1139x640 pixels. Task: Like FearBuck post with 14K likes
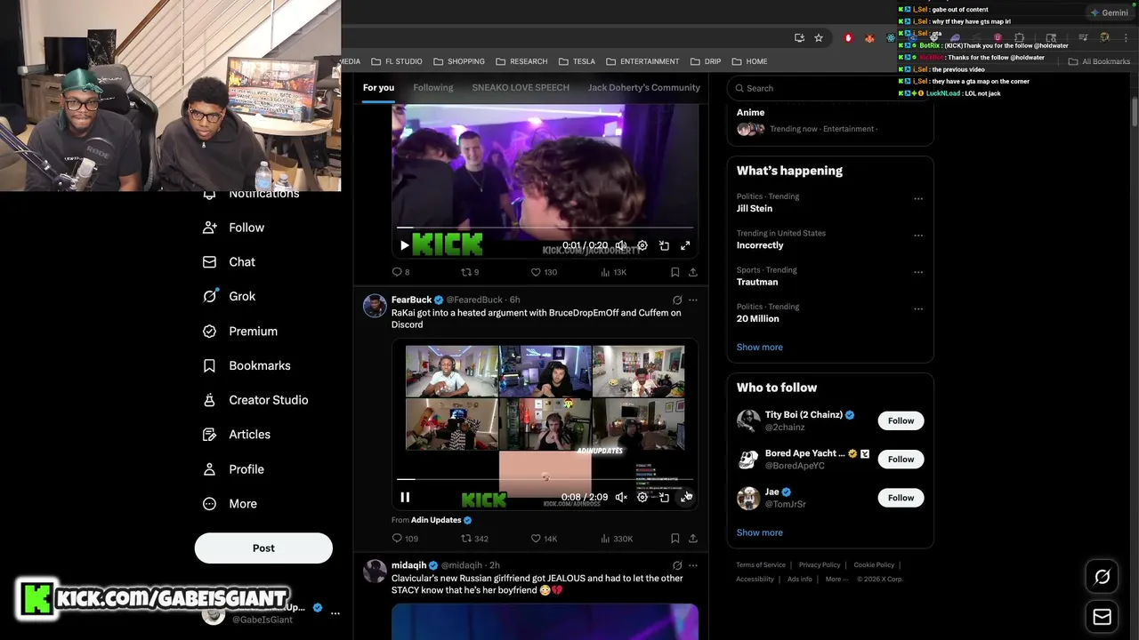(x=544, y=539)
